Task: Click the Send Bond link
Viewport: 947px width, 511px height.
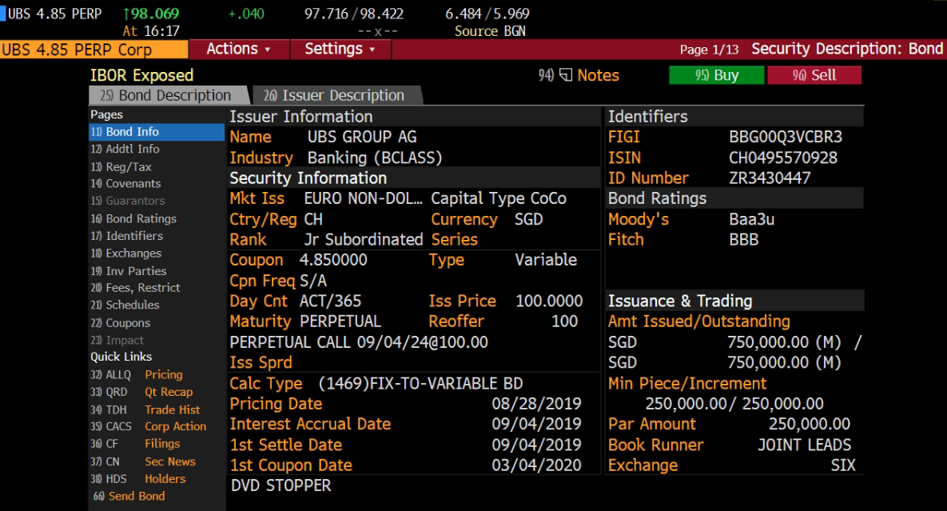Action: coord(129,497)
